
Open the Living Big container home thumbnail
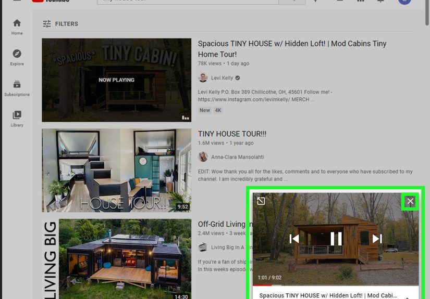point(117,259)
